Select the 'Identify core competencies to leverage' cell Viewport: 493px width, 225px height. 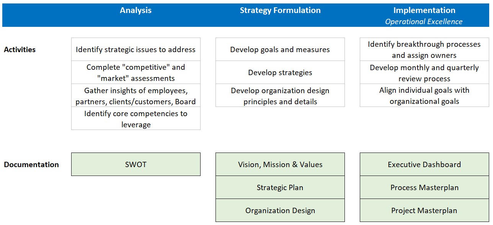coord(136,118)
